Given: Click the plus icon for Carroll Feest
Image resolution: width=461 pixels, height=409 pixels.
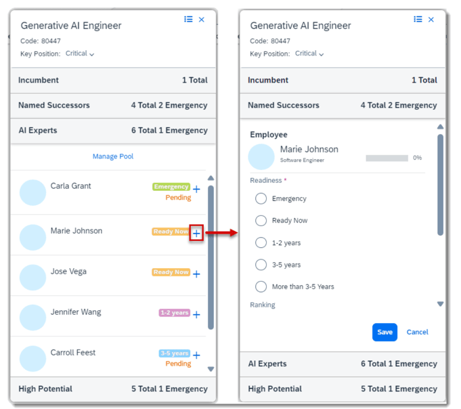Looking at the screenshot, I should tap(196, 356).
